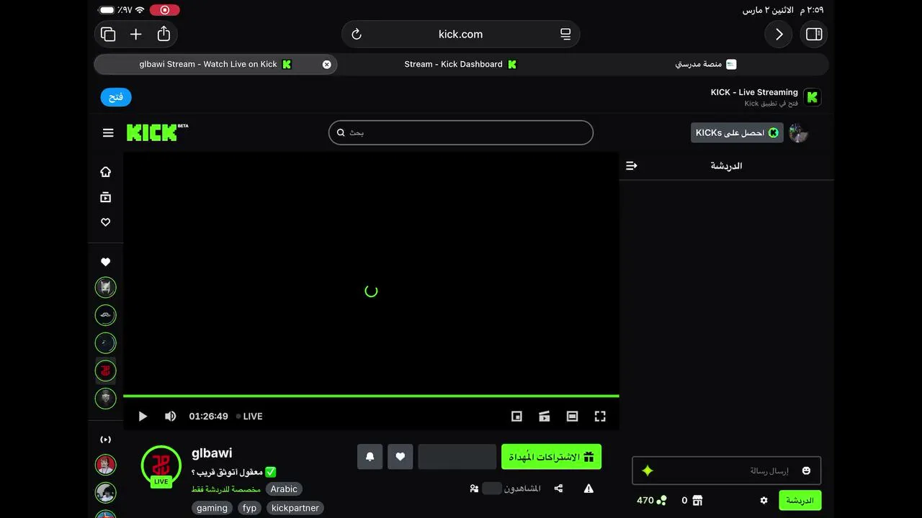
Task: Select the glbawi Stream - Watch Live tab
Action: pos(215,64)
